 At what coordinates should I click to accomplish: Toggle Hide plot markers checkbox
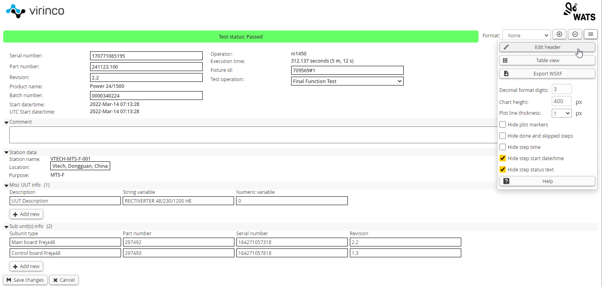(x=503, y=124)
